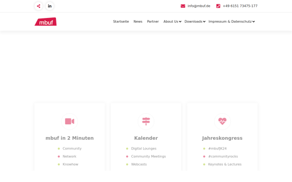Click the 'Keynotes & Lectures' list item
The height and width of the screenshot is (182, 292).
click(225, 165)
